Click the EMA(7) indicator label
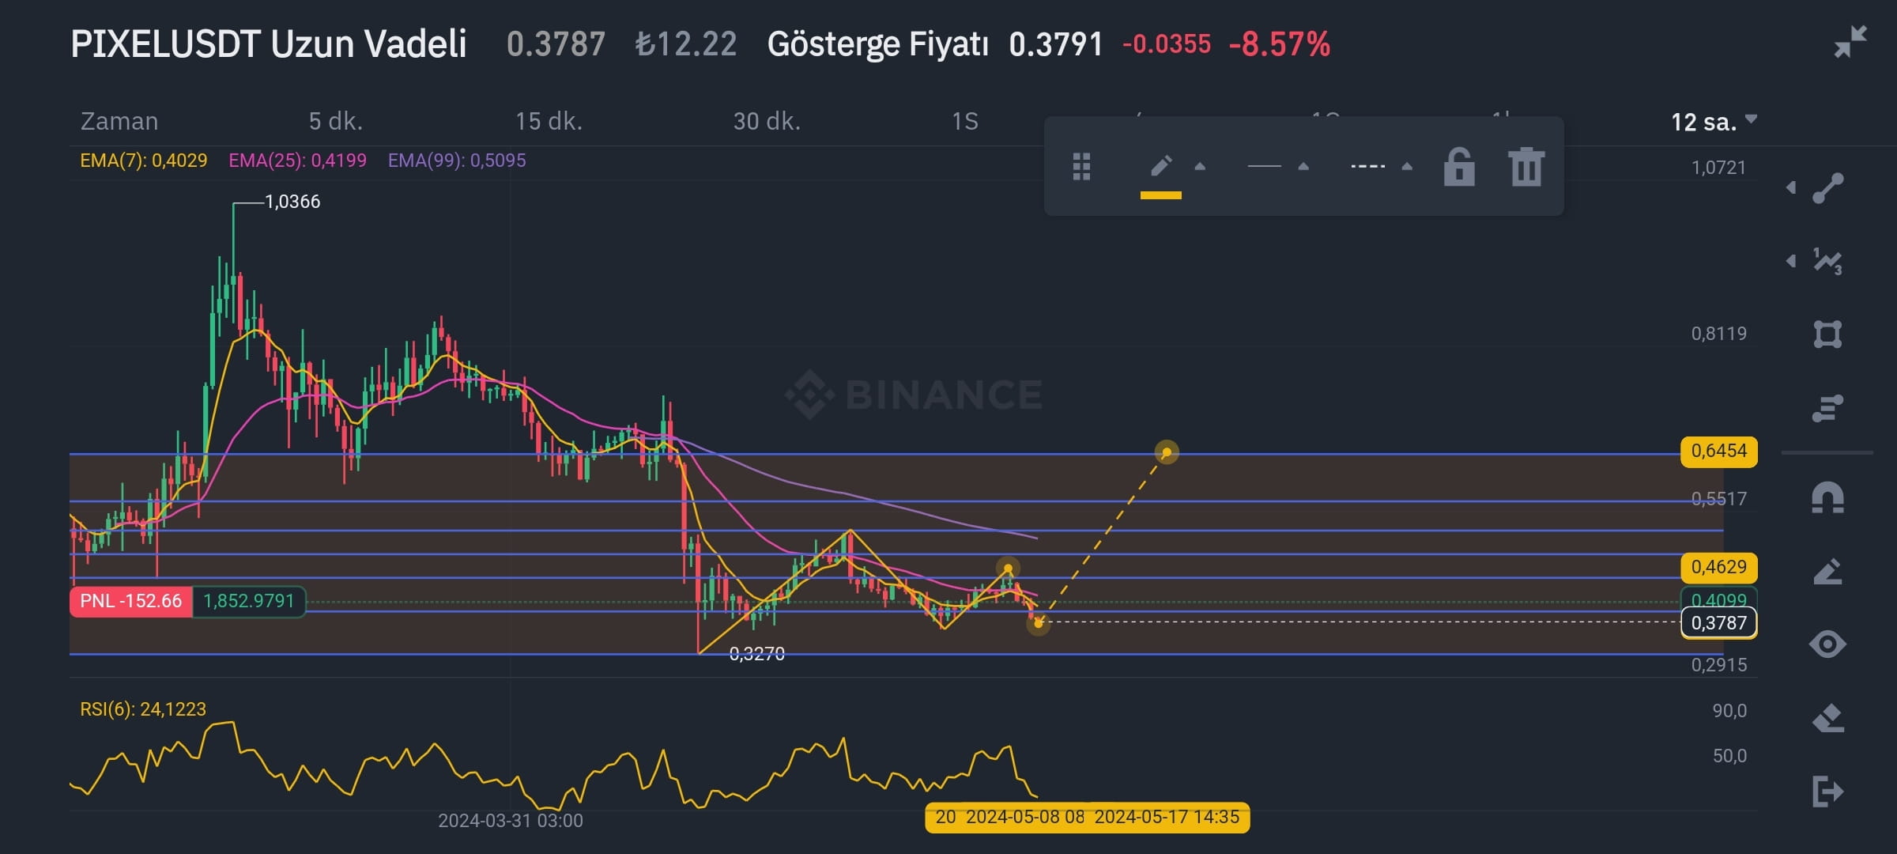 141,160
